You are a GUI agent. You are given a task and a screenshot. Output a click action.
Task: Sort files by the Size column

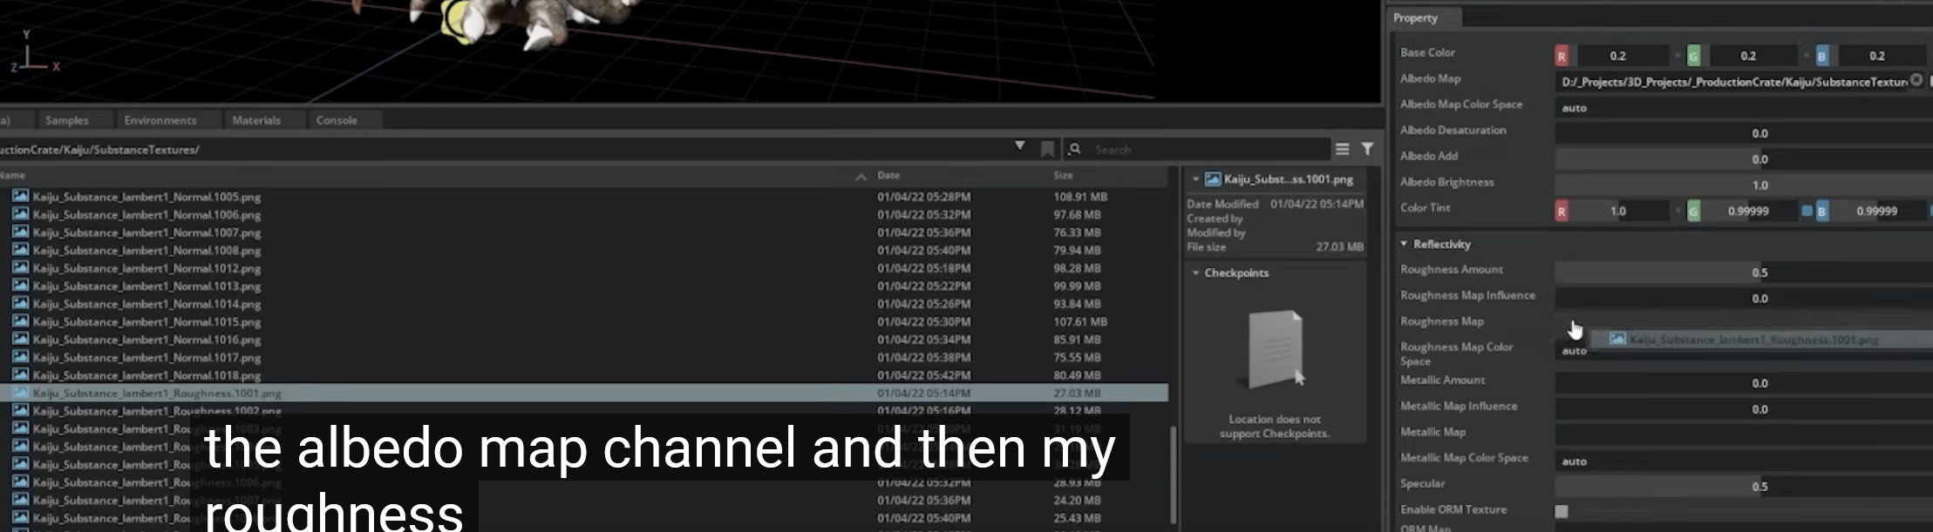pyautogui.click(x=1063, y=175)
